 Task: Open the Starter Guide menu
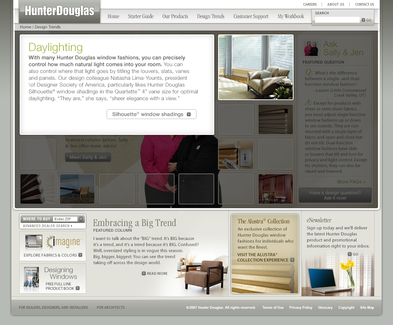[141, 16]
